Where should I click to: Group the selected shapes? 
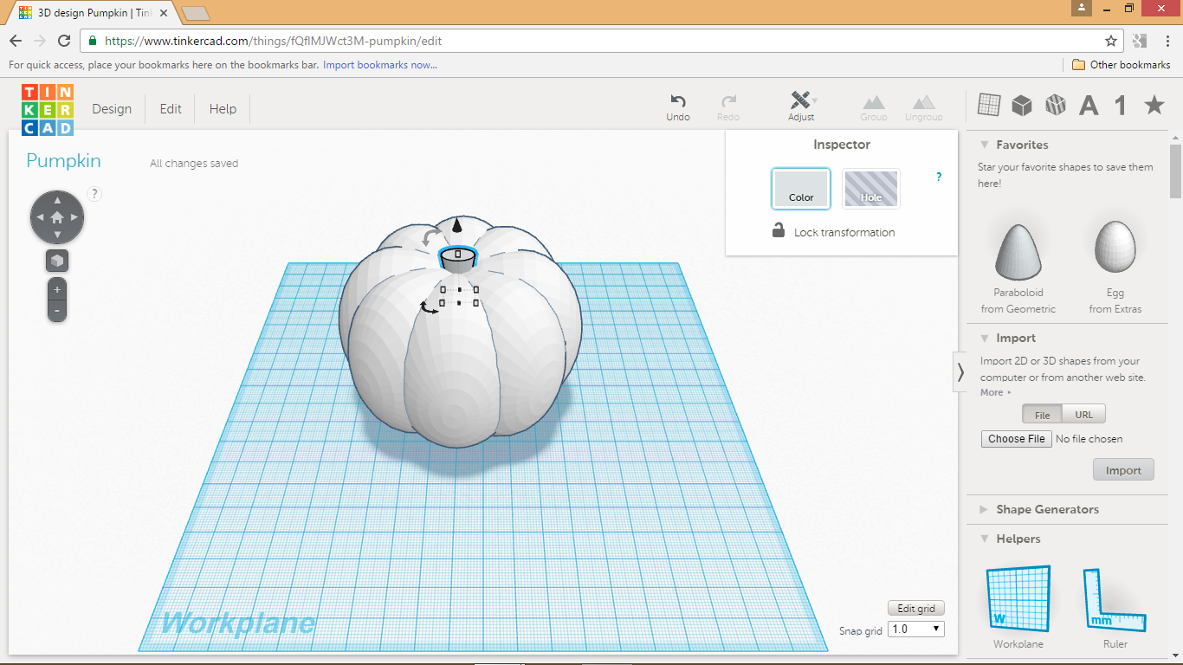click(x=873, y=105)
